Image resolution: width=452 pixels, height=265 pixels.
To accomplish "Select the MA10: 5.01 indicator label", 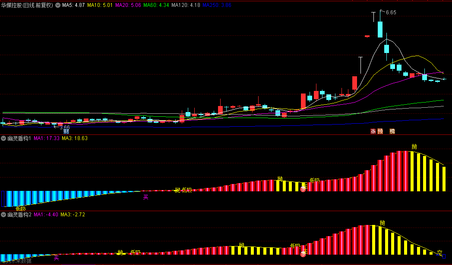I will (x=100, y=5).
